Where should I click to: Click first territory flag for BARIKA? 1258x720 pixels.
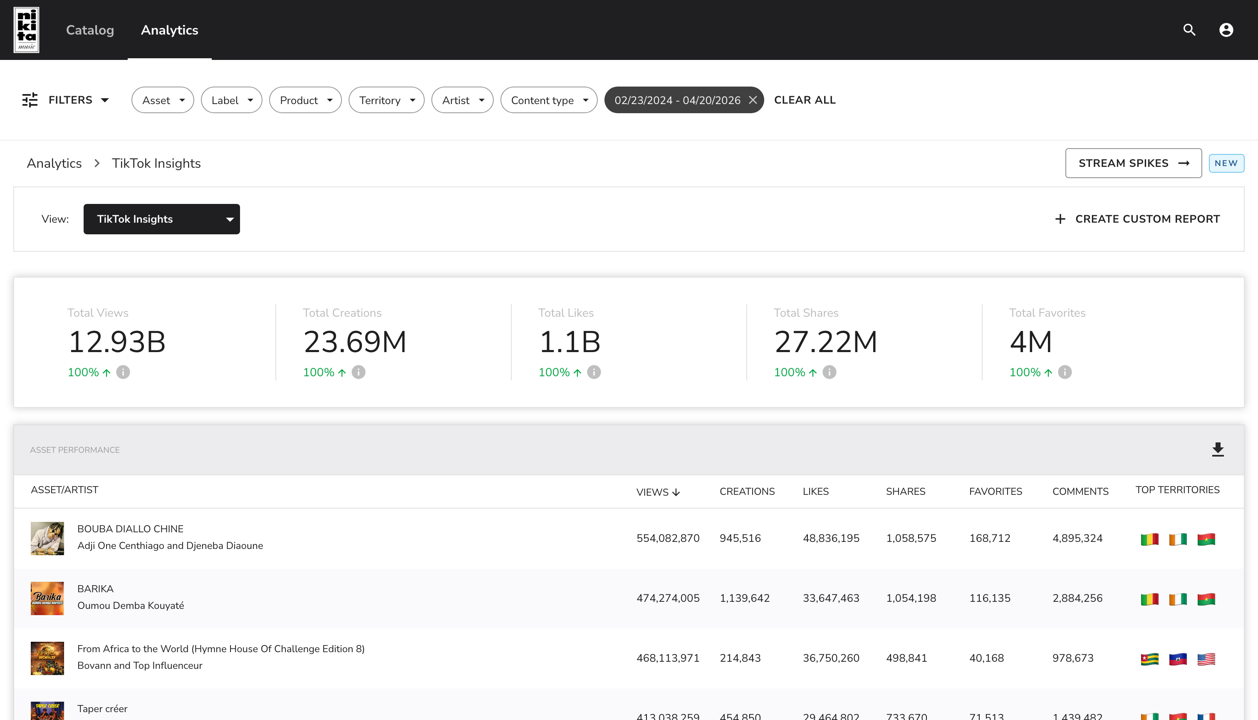[x=1150, y=599]
